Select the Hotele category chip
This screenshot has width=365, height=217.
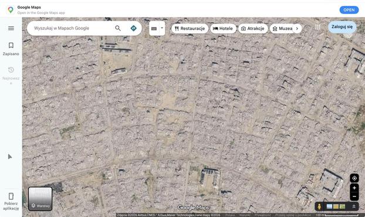point(223,29)
